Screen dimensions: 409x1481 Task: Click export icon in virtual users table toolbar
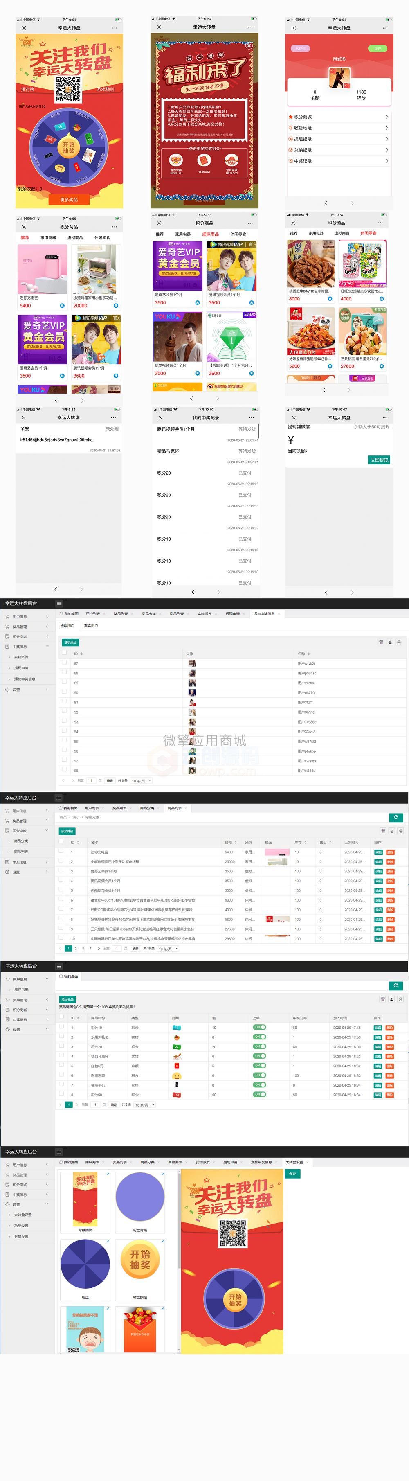(x=390, y=642)
